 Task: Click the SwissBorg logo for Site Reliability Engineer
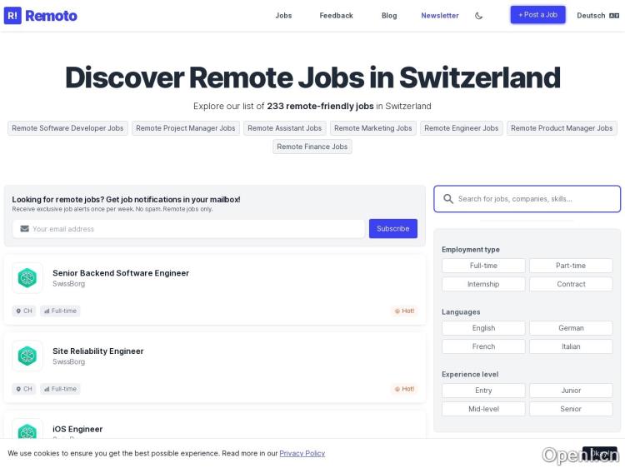(27, 356)
